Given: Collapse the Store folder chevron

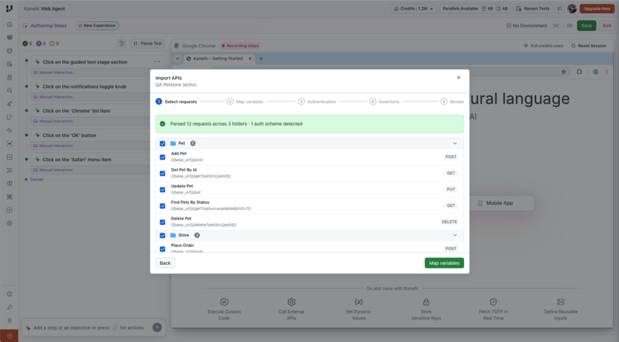Looking at the screenshot, I should (455, 235).
